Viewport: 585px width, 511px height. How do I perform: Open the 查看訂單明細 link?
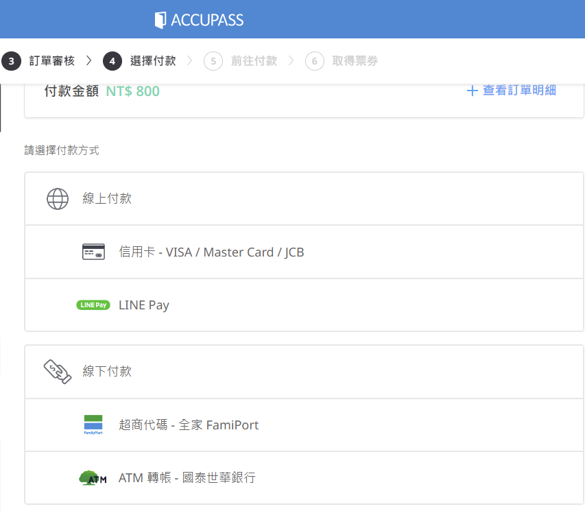tap(519, 91)
